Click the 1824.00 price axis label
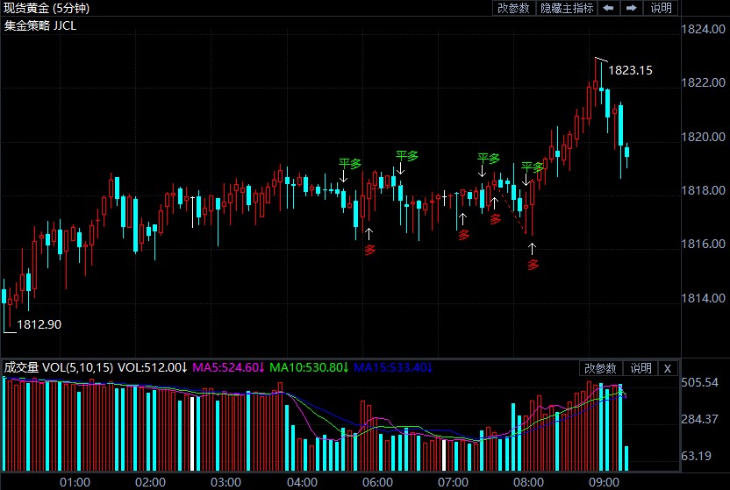The width and height of the screenshot is (730, 490). point(703,29)
